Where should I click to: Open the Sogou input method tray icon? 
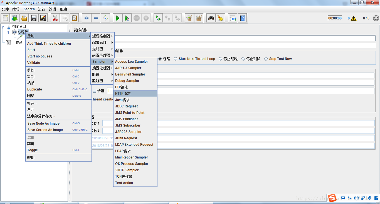[x=332, y=198]
